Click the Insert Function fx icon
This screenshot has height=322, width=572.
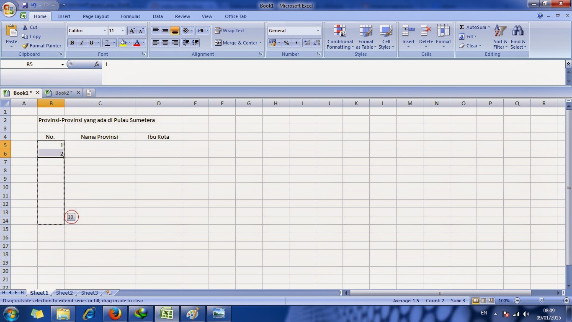97,64
